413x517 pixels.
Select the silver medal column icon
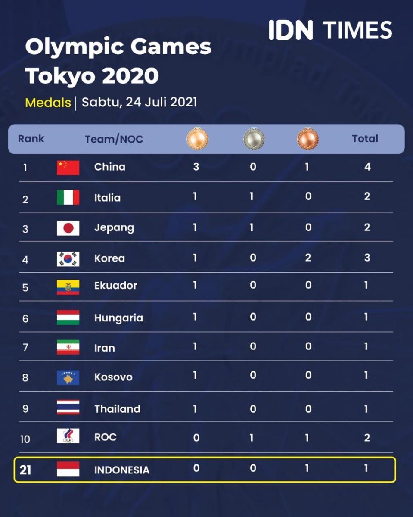pos(254,139)
